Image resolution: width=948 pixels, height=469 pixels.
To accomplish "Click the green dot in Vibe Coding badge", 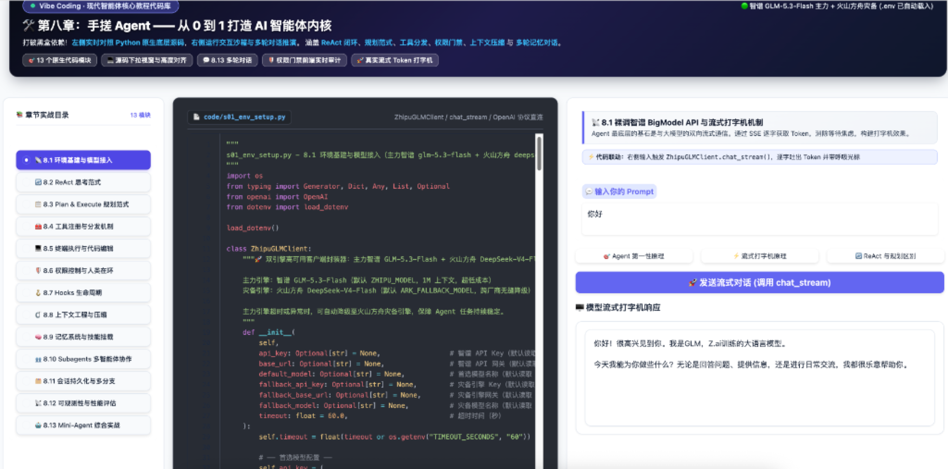I will [33, 6].
